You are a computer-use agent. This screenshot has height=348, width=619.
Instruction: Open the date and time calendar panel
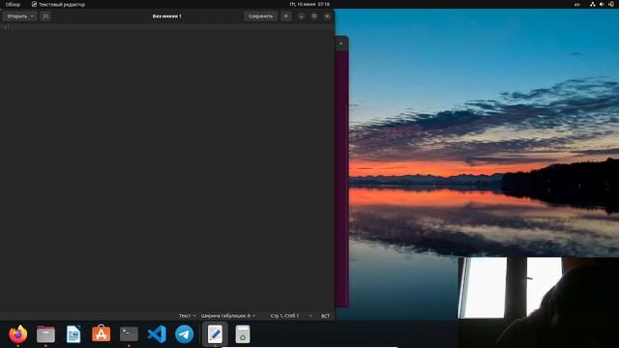[309, 4]
